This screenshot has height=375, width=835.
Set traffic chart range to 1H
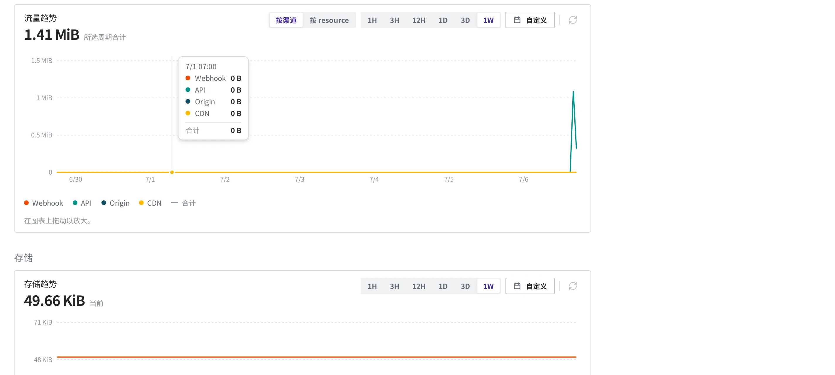click(x=372, y=20)
